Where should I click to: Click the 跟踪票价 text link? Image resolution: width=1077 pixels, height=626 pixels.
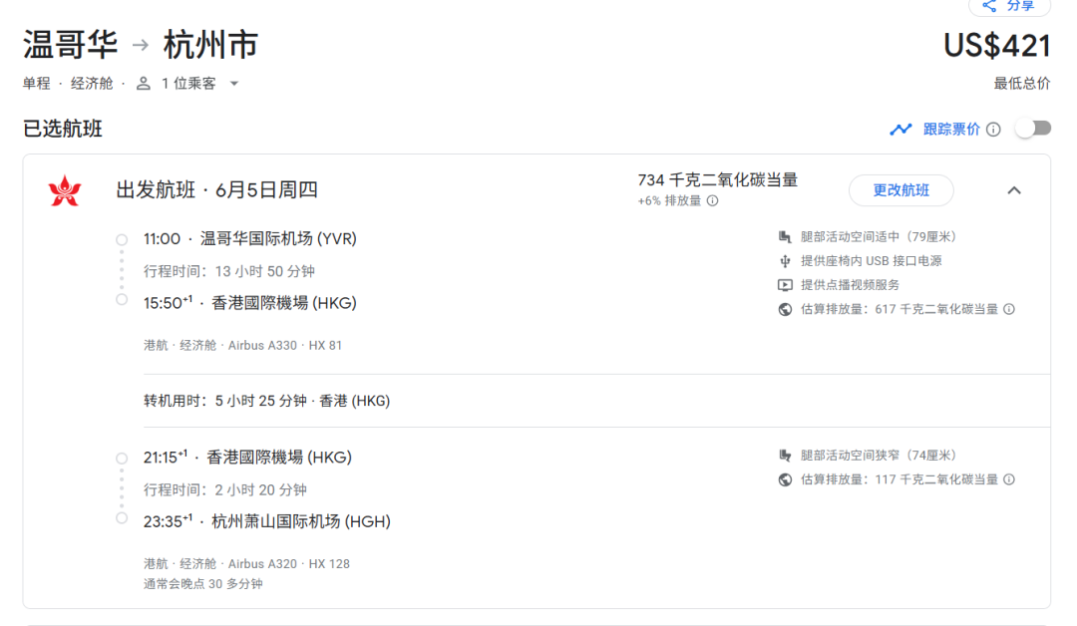pyautogui.click(x=951, y=130)
